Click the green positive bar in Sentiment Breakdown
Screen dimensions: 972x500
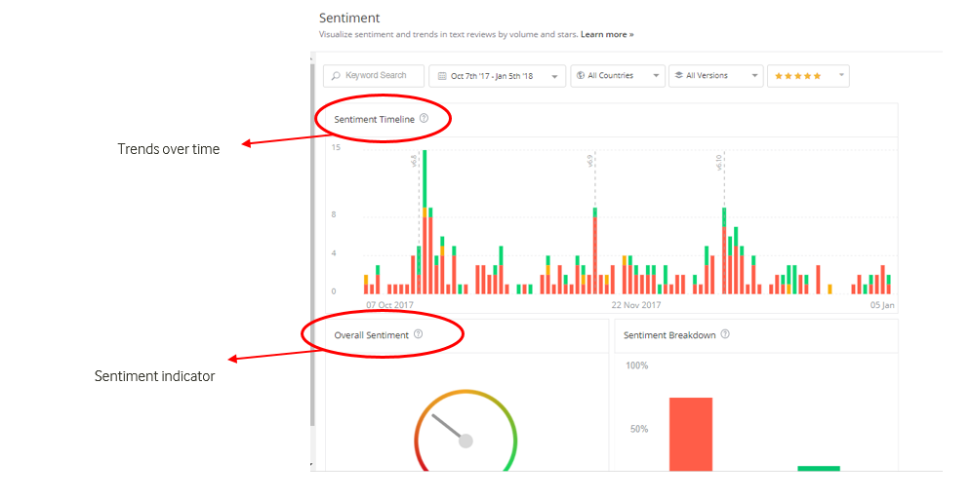coord(818,469)
